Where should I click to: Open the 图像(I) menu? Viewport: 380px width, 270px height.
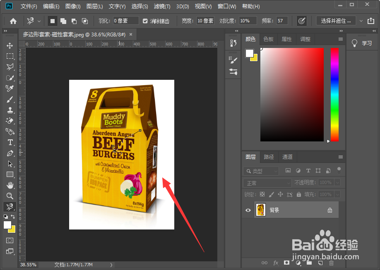tap(73, 6)
